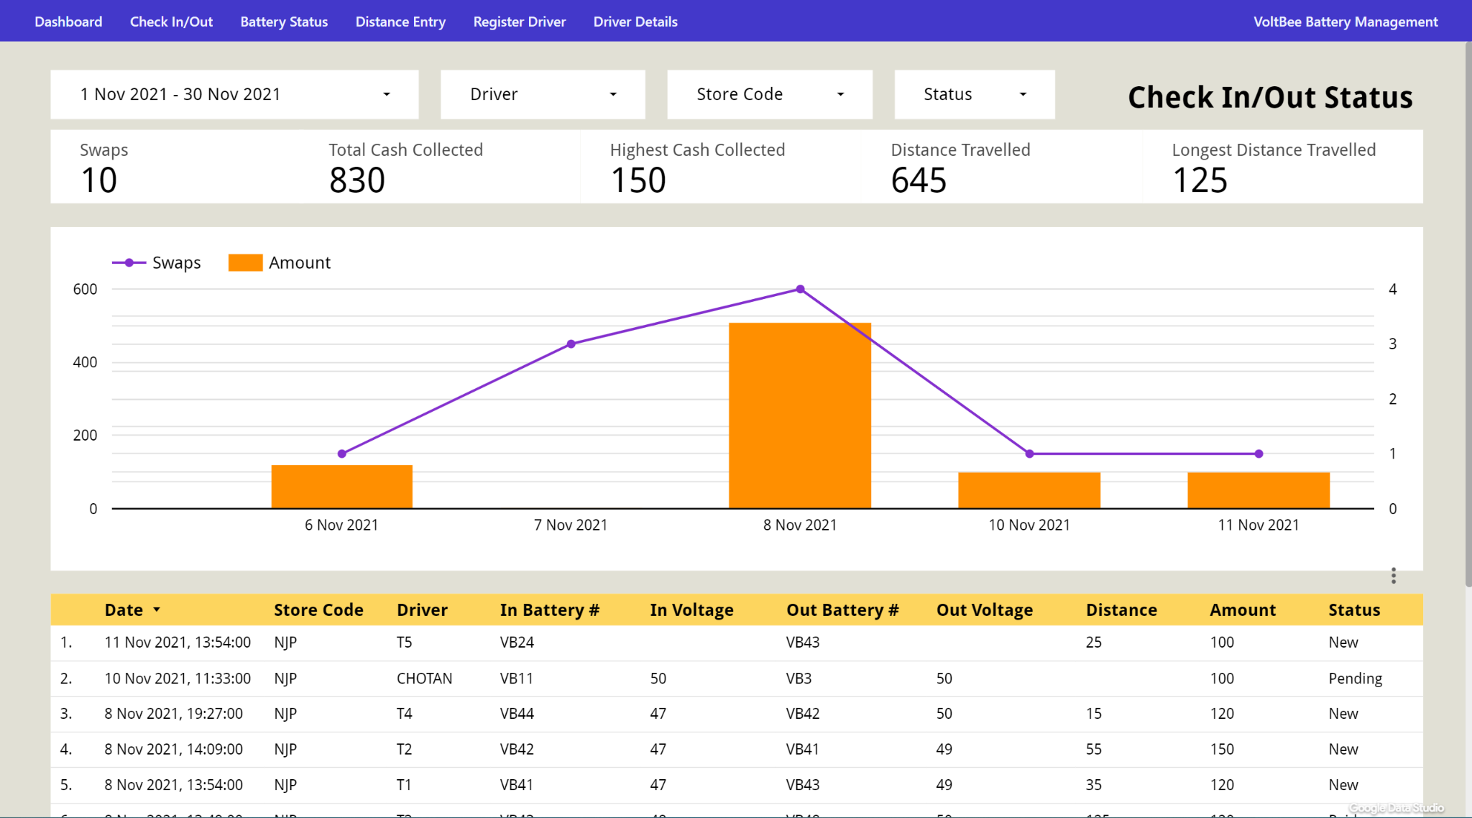
Task: Click the calendar dropdown caret icon
Action: [387, 94]
